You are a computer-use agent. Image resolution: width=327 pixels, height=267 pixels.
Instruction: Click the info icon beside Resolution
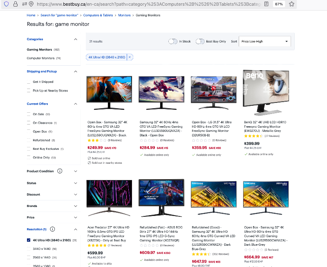pyautogui.click(x=52, y=229)
